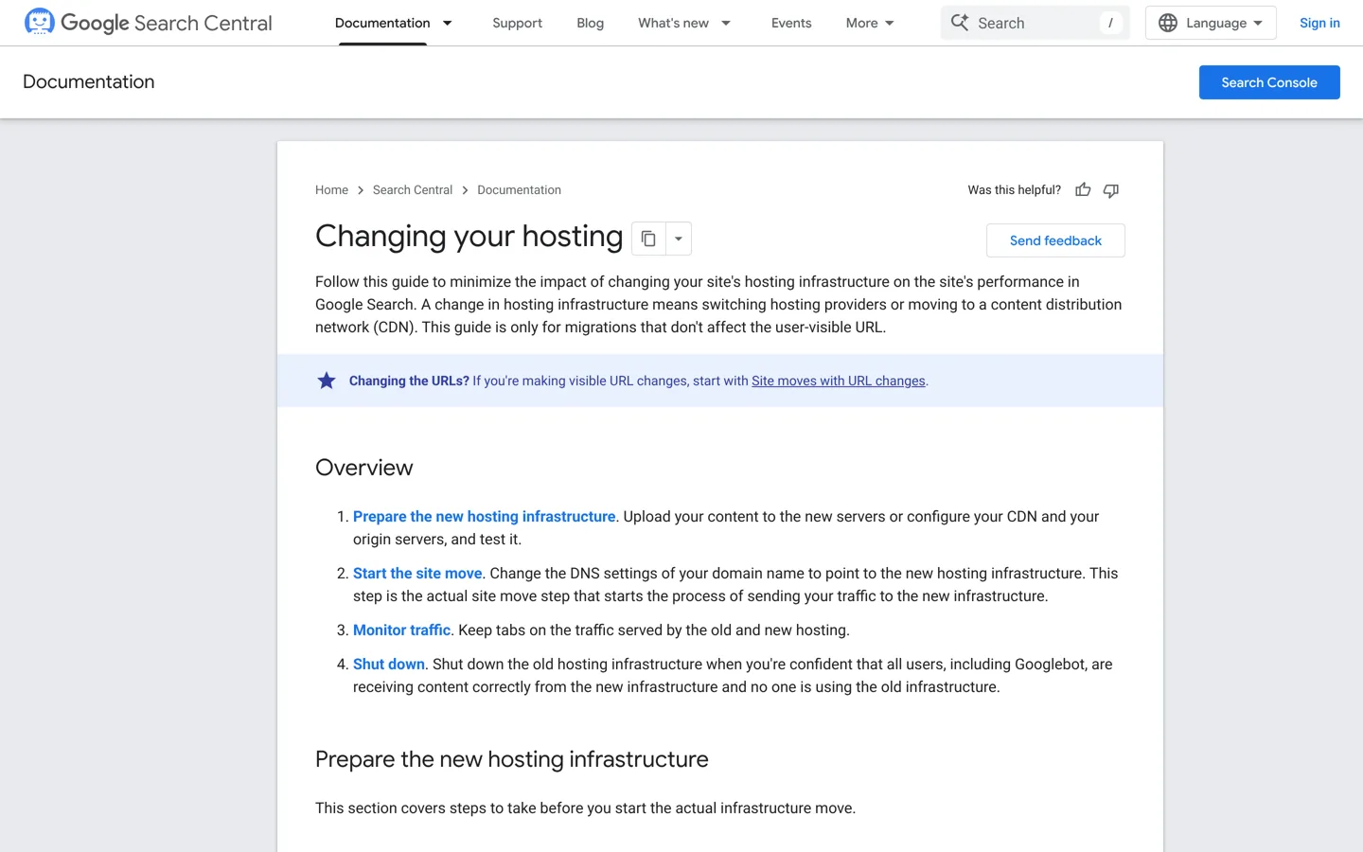1363x852 pixels.
Task: Click the thumbs down not helpful icon
Action: coord(1111,190)
